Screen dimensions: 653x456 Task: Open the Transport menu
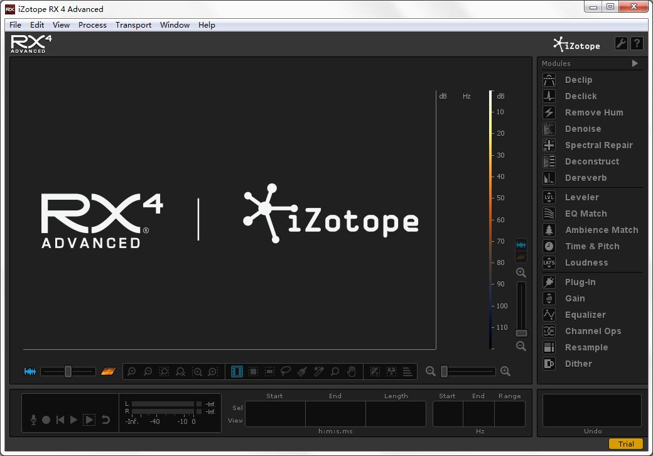(133, 25)
